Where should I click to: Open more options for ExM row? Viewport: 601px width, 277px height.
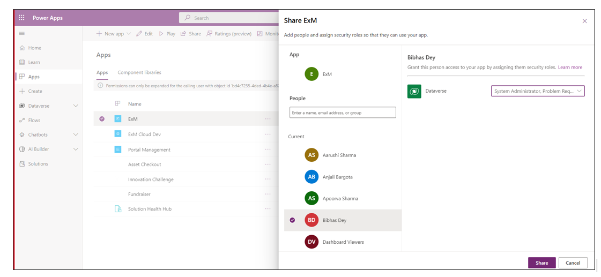268,119
